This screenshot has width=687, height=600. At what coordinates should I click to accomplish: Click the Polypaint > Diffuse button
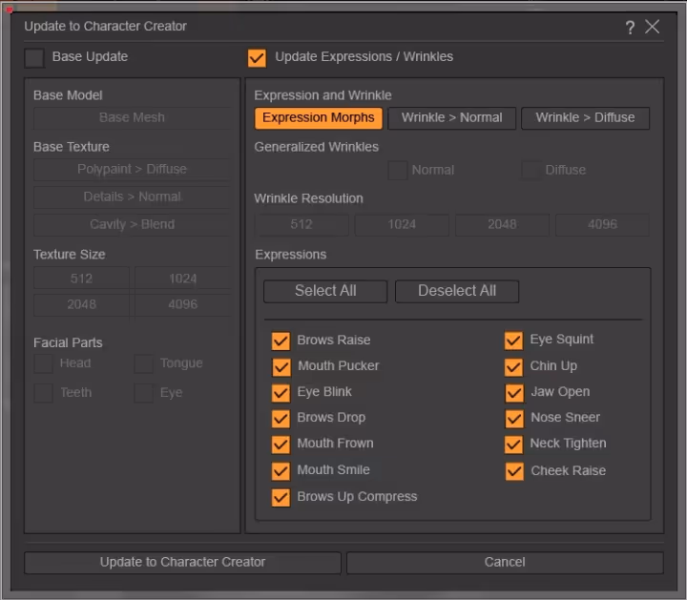pyautogui.click(x=132, y=170)
